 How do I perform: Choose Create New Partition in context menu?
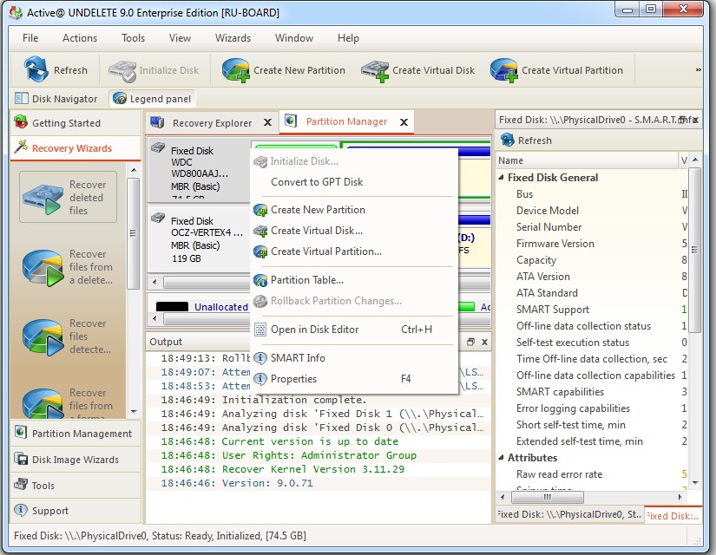pyautogui.click(x=354, y=210)
